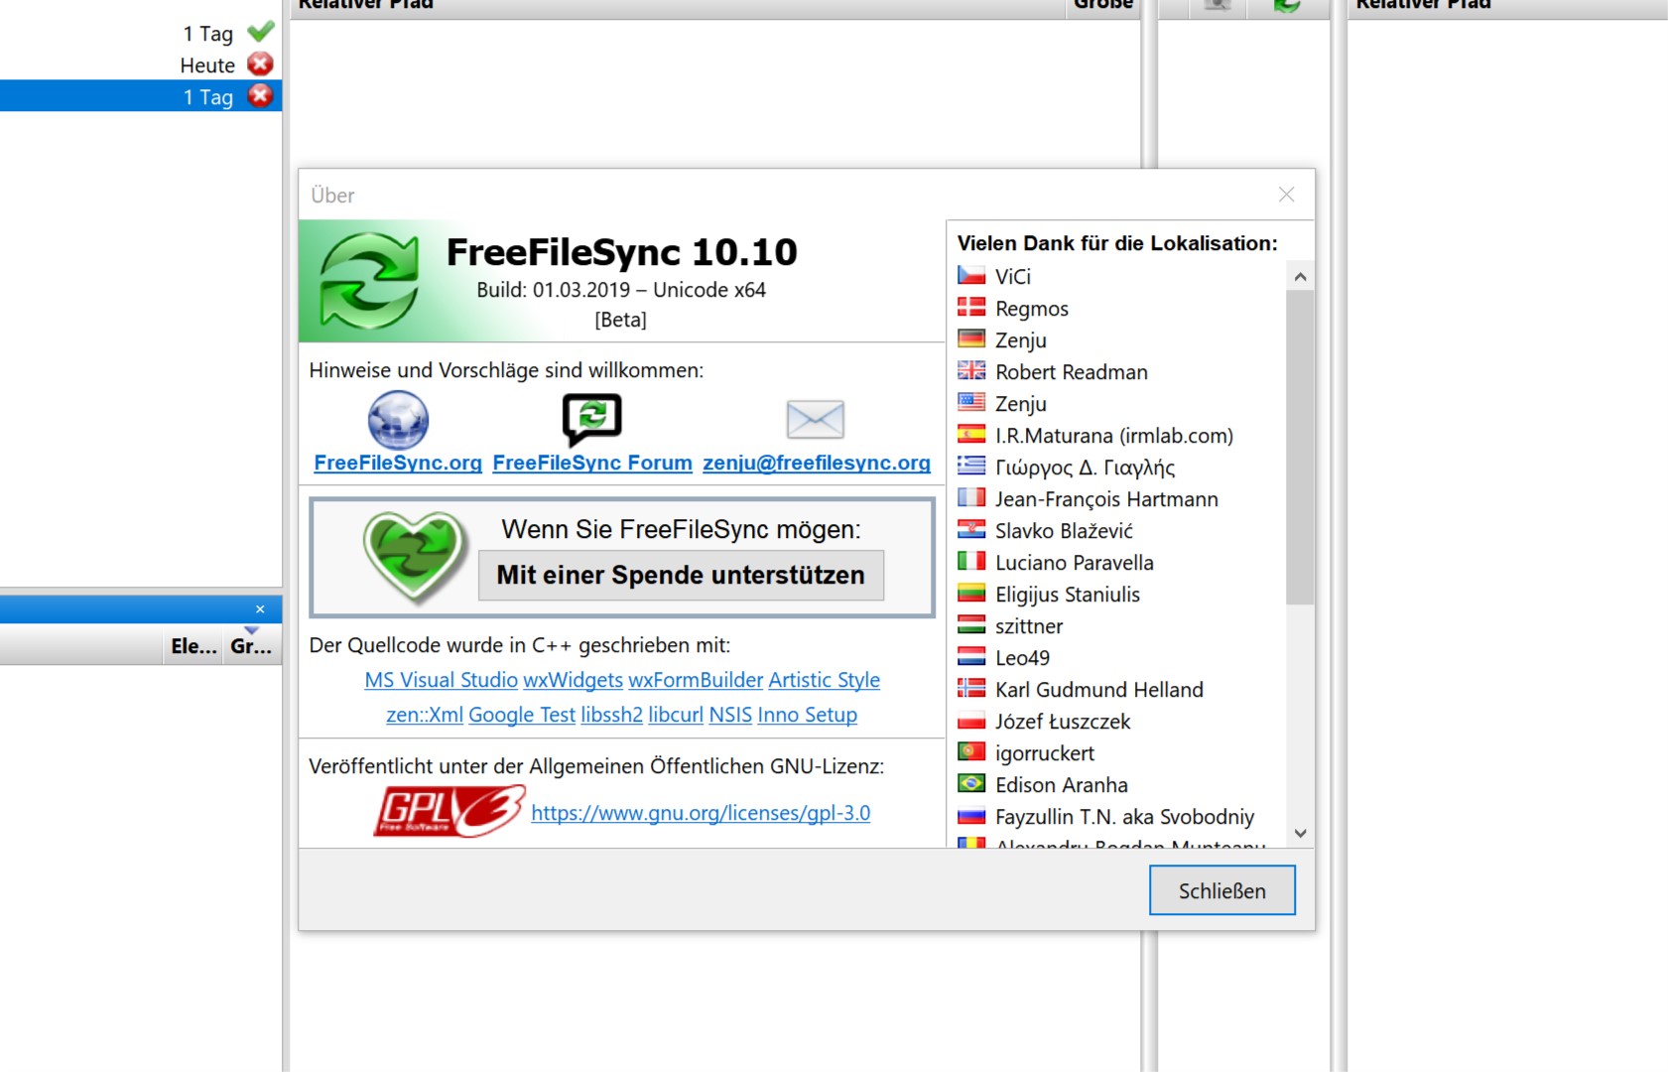Click the Russian flag beside Fayzullin T.N.

971,816
